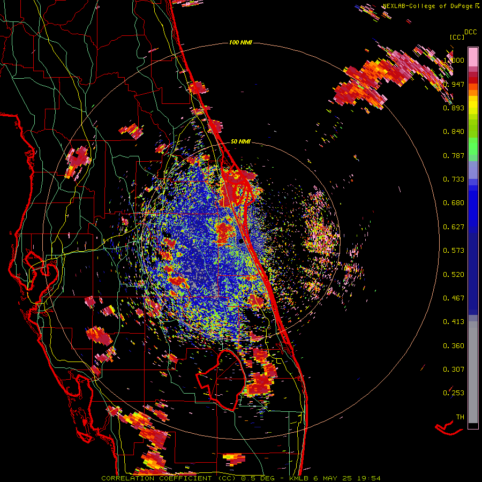
Task: Pick the light pink swatch atop the color bar
Action: point(473,57)
